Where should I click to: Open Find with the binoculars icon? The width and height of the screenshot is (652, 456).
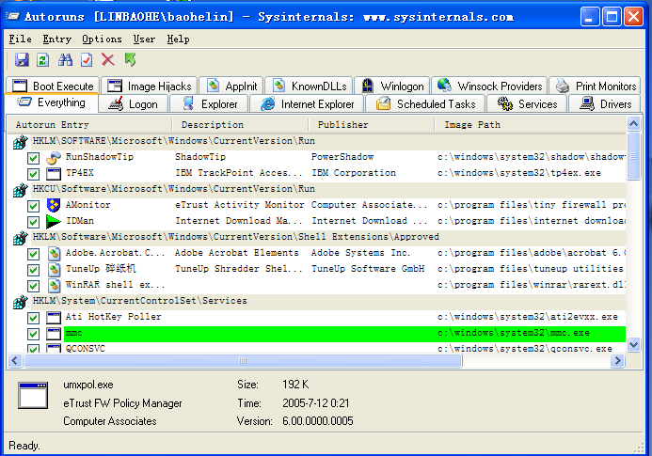coord(65,60)
